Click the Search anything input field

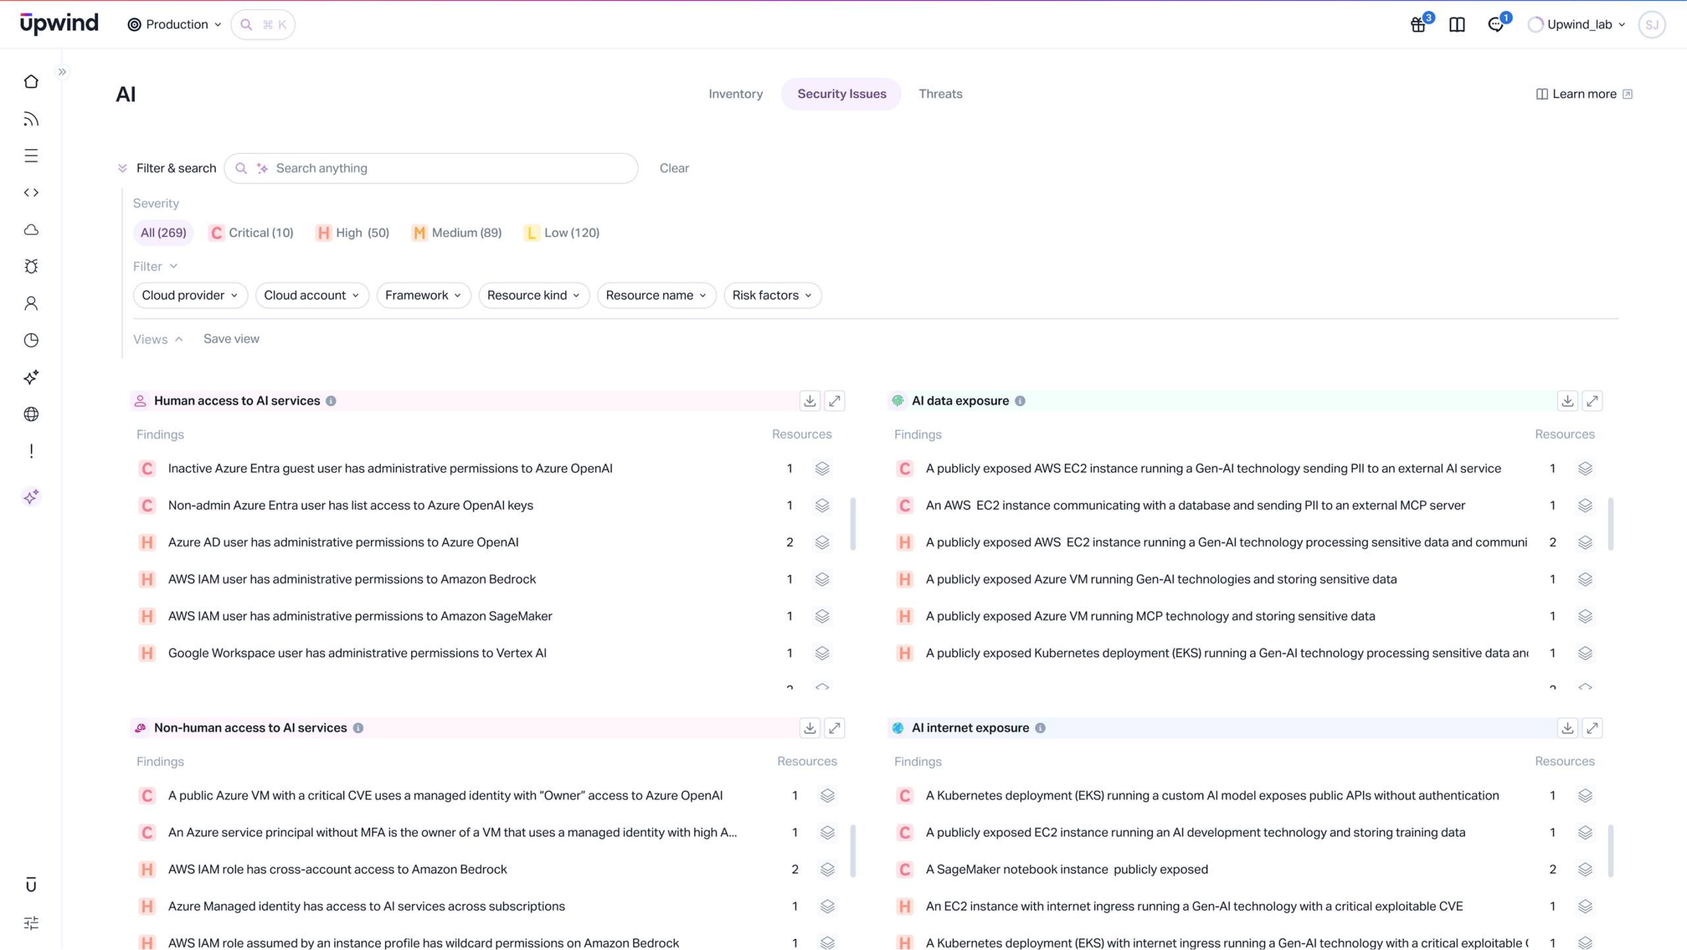click(x=431, y=168)
